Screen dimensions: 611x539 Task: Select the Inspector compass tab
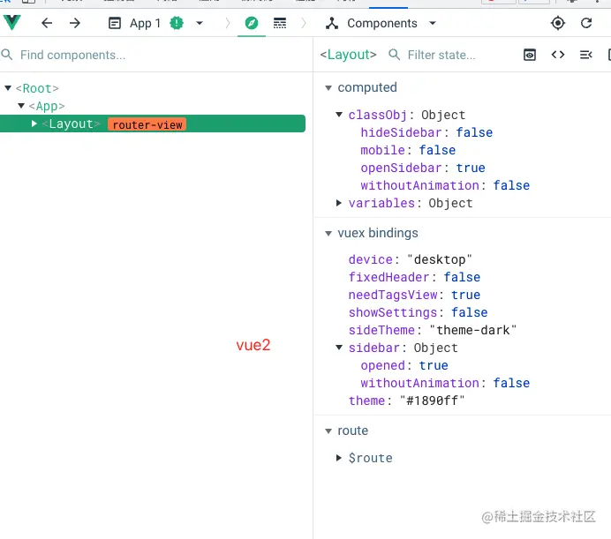(x=252, y=23)
